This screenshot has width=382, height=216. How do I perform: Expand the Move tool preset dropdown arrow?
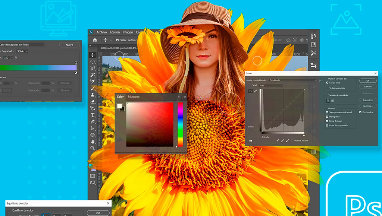click(x=111, y=40)
